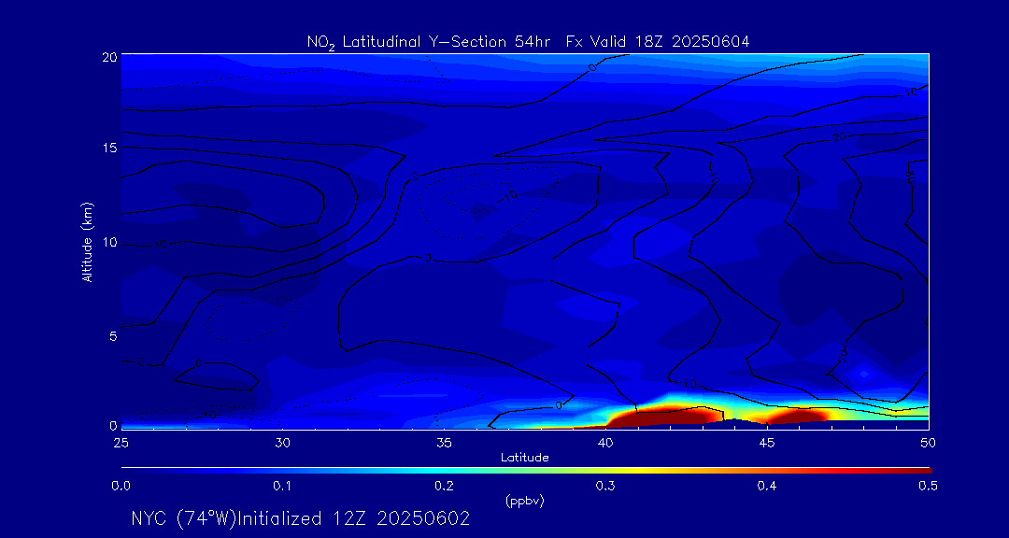Click latitude axis tick label "40"
The width and height of the screenshot is (1009, 538).
(x=604, y=444)
